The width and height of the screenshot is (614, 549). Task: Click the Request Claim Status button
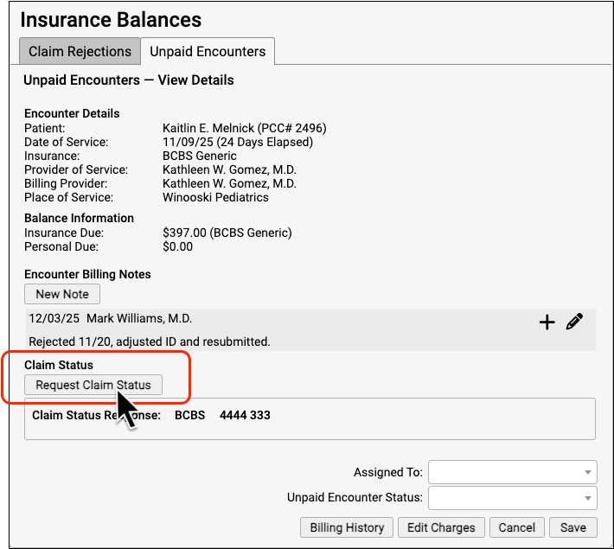[93, 385]
